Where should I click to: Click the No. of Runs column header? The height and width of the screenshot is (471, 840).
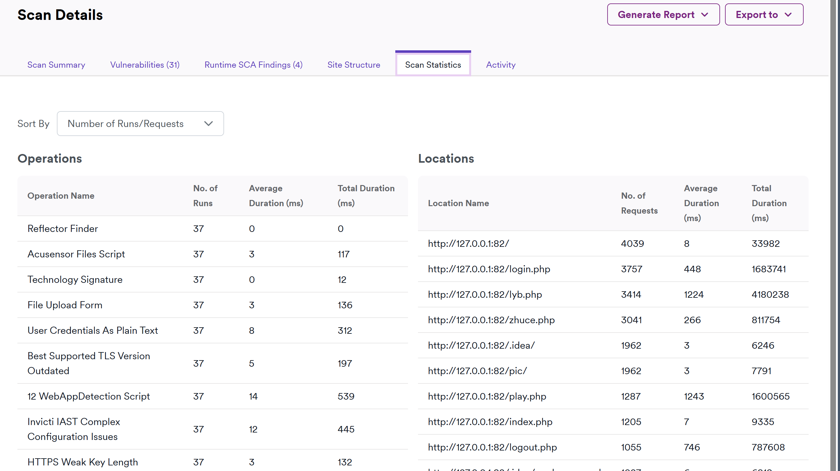point(205,196)
